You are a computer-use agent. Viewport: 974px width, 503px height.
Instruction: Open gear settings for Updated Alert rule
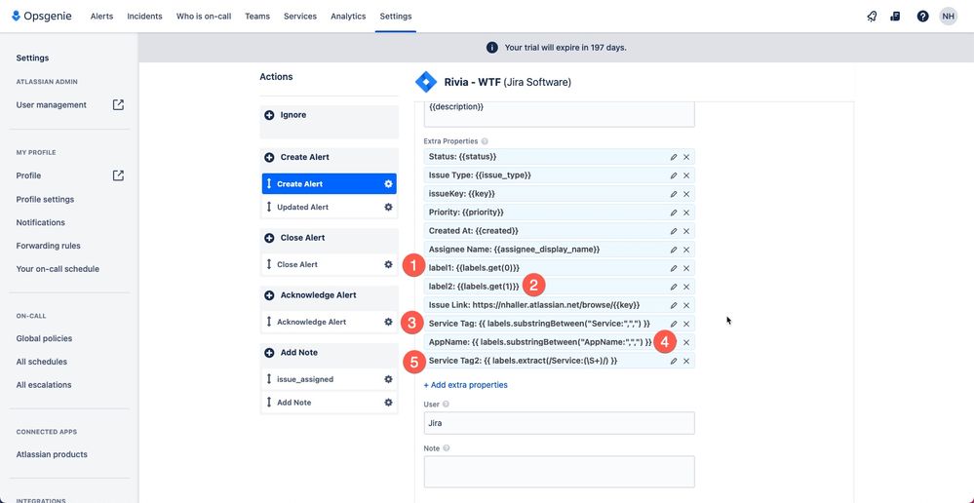coord(388,207)
